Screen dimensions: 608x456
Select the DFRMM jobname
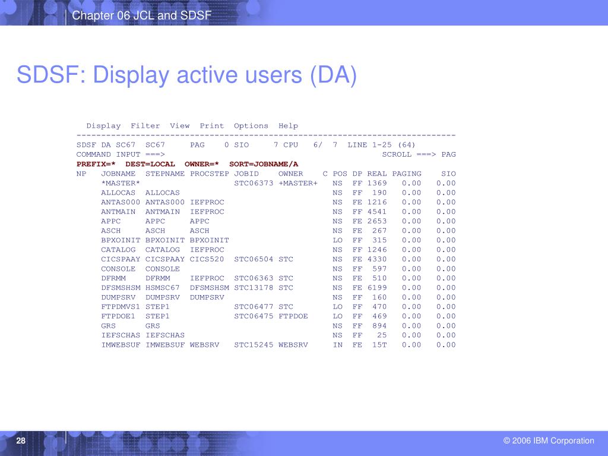tap(113, 278)
